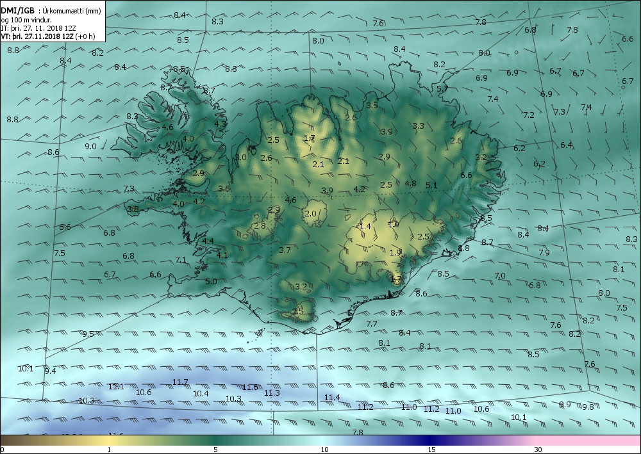Click the '4.4' value near Faxaflói coast
This screenshot has width=641, height=454.
click(208, 241)
